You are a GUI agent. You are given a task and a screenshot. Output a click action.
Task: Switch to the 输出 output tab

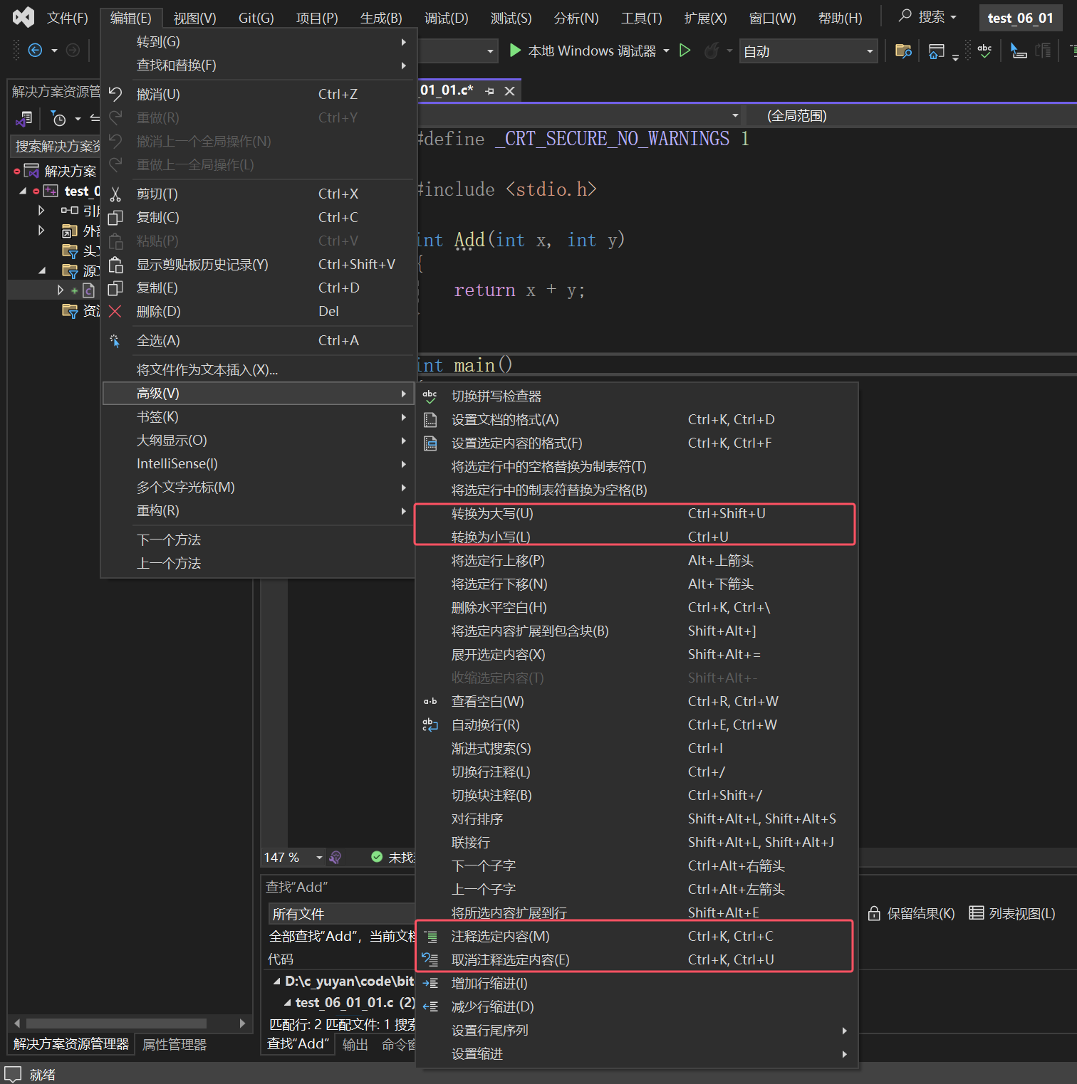[355, 1044]
